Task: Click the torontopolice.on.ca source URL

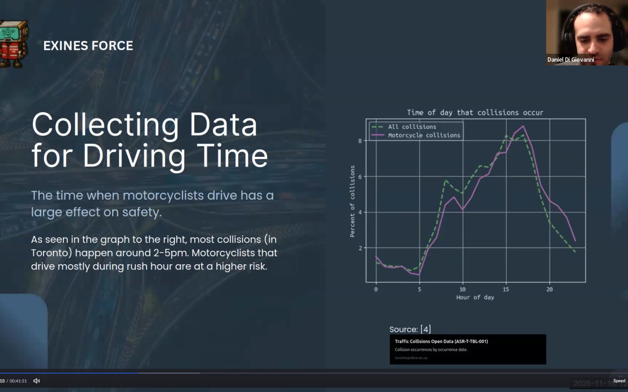Action: coord(411,358)
